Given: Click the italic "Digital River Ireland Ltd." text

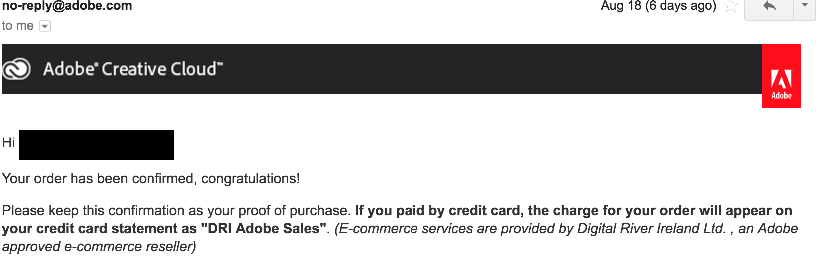Looking at the screenshot, I should pyautogui.click(x=651, y=229).
